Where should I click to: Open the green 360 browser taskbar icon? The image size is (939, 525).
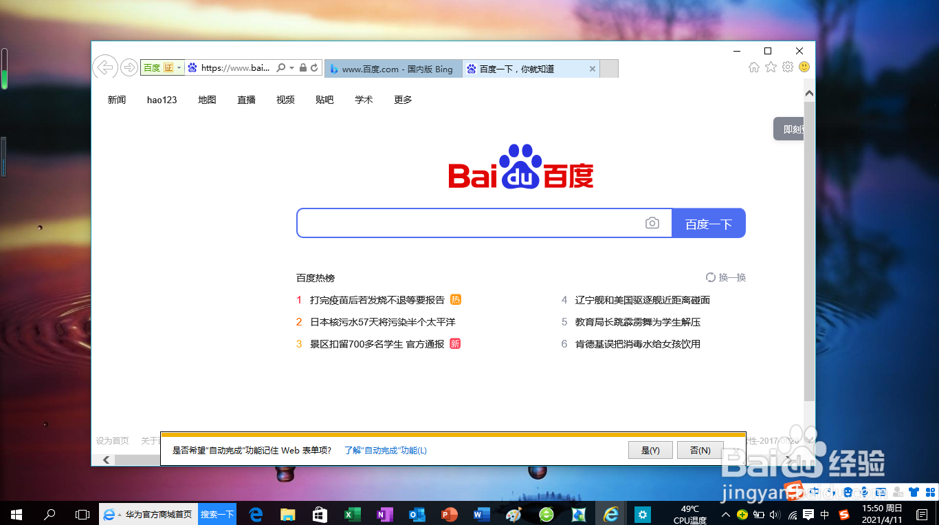[x=546, y=514]
